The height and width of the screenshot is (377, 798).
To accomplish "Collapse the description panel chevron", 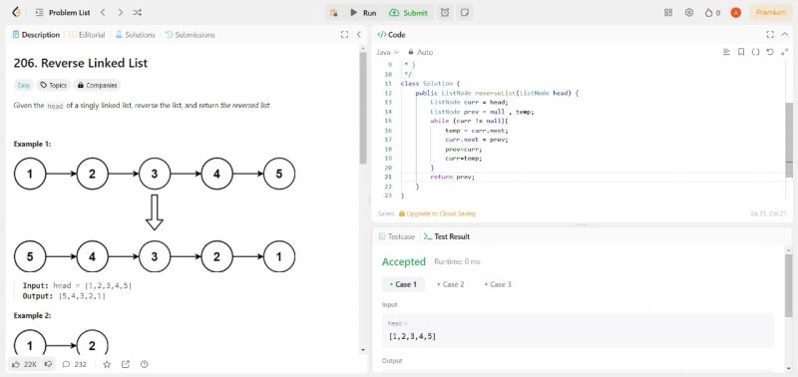I will pyautogui.click(x=358, y=35).
